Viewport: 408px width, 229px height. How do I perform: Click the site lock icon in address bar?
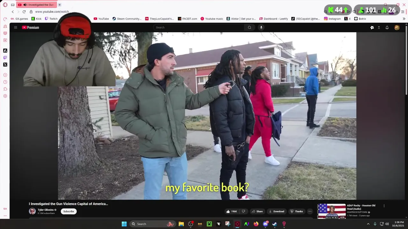click(31, 12)
